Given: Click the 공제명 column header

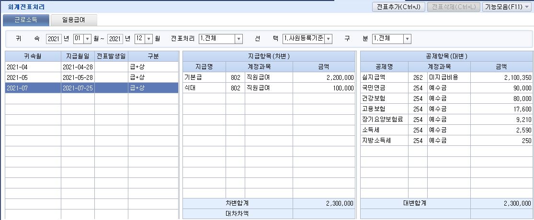Looking at the screenshot, I should [x=385, y=67].
